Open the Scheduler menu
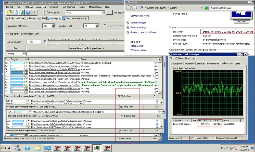This screenshot has height=152, width=255. [54, 7]
